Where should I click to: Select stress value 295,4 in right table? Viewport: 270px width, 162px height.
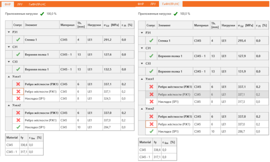coord(242,41)
